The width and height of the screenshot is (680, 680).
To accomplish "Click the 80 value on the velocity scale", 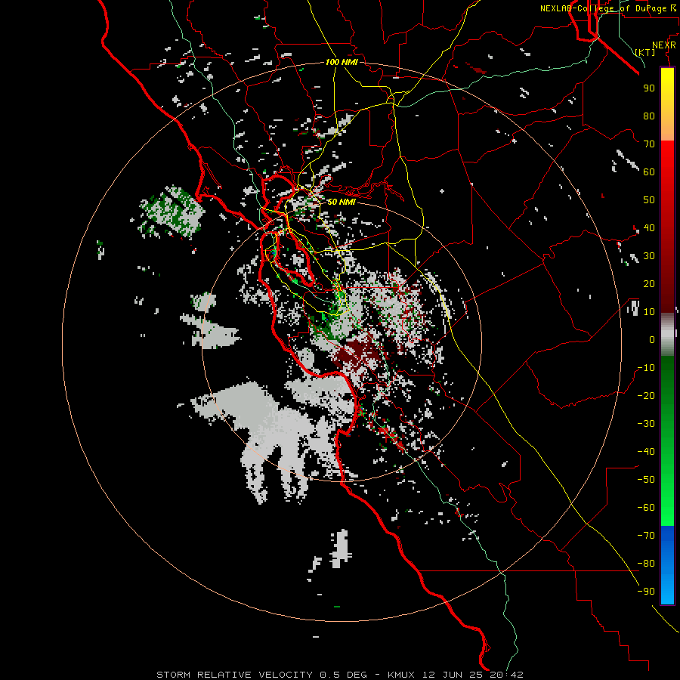I will pyautogui.click(x=649, y=116).
